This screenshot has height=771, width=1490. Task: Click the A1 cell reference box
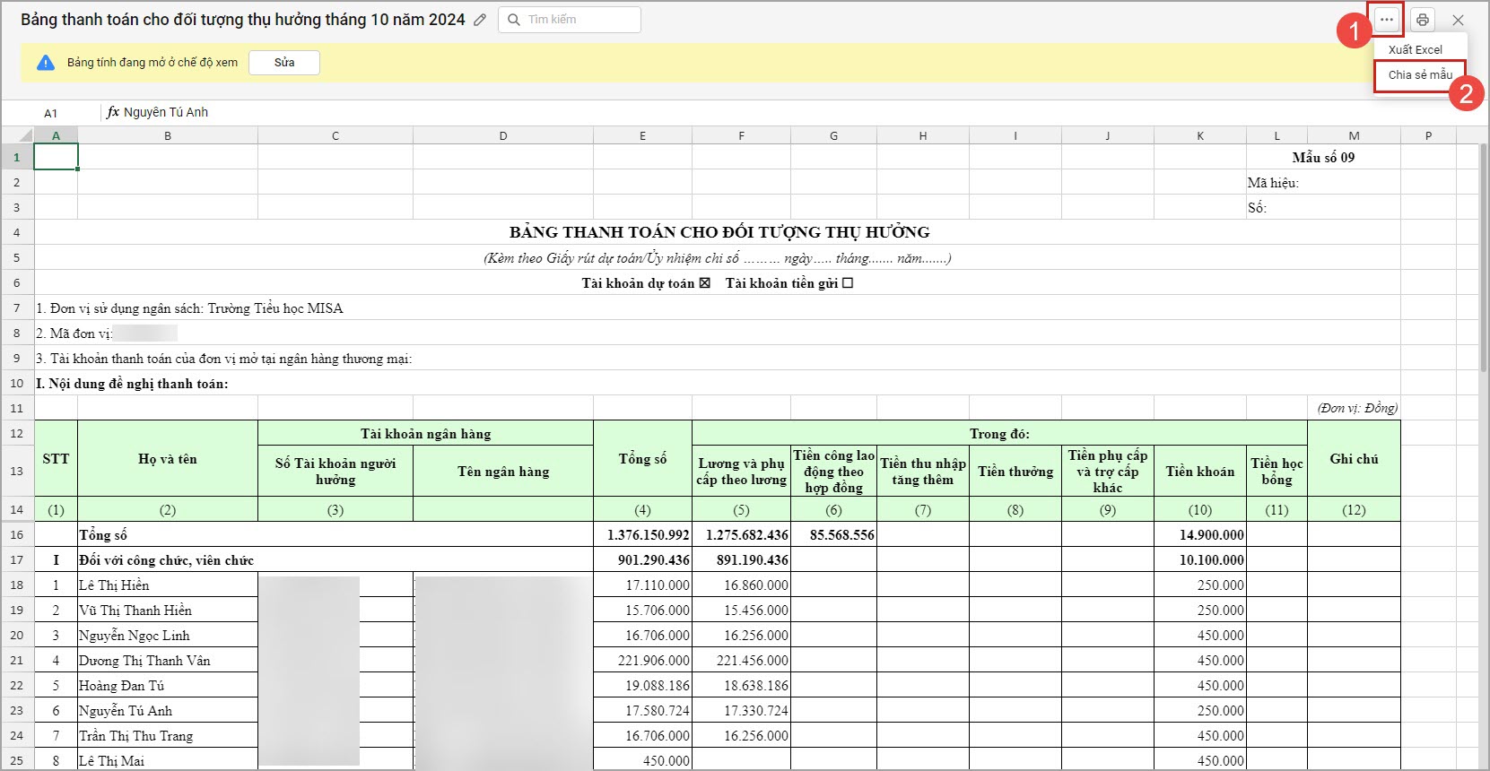[51, 113]
